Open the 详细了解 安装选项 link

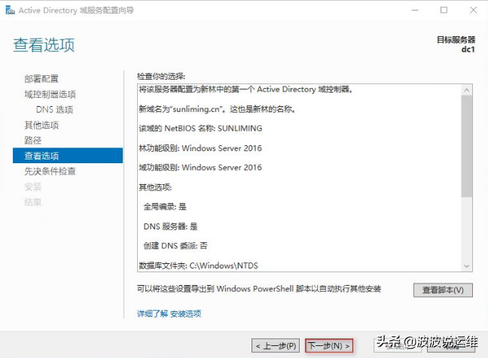(x=169, y=314)
